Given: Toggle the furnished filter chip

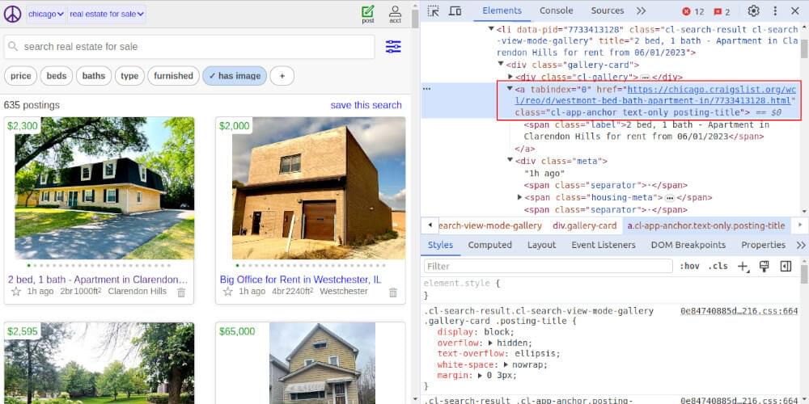Looking at the screenshot, I should 173,76.
